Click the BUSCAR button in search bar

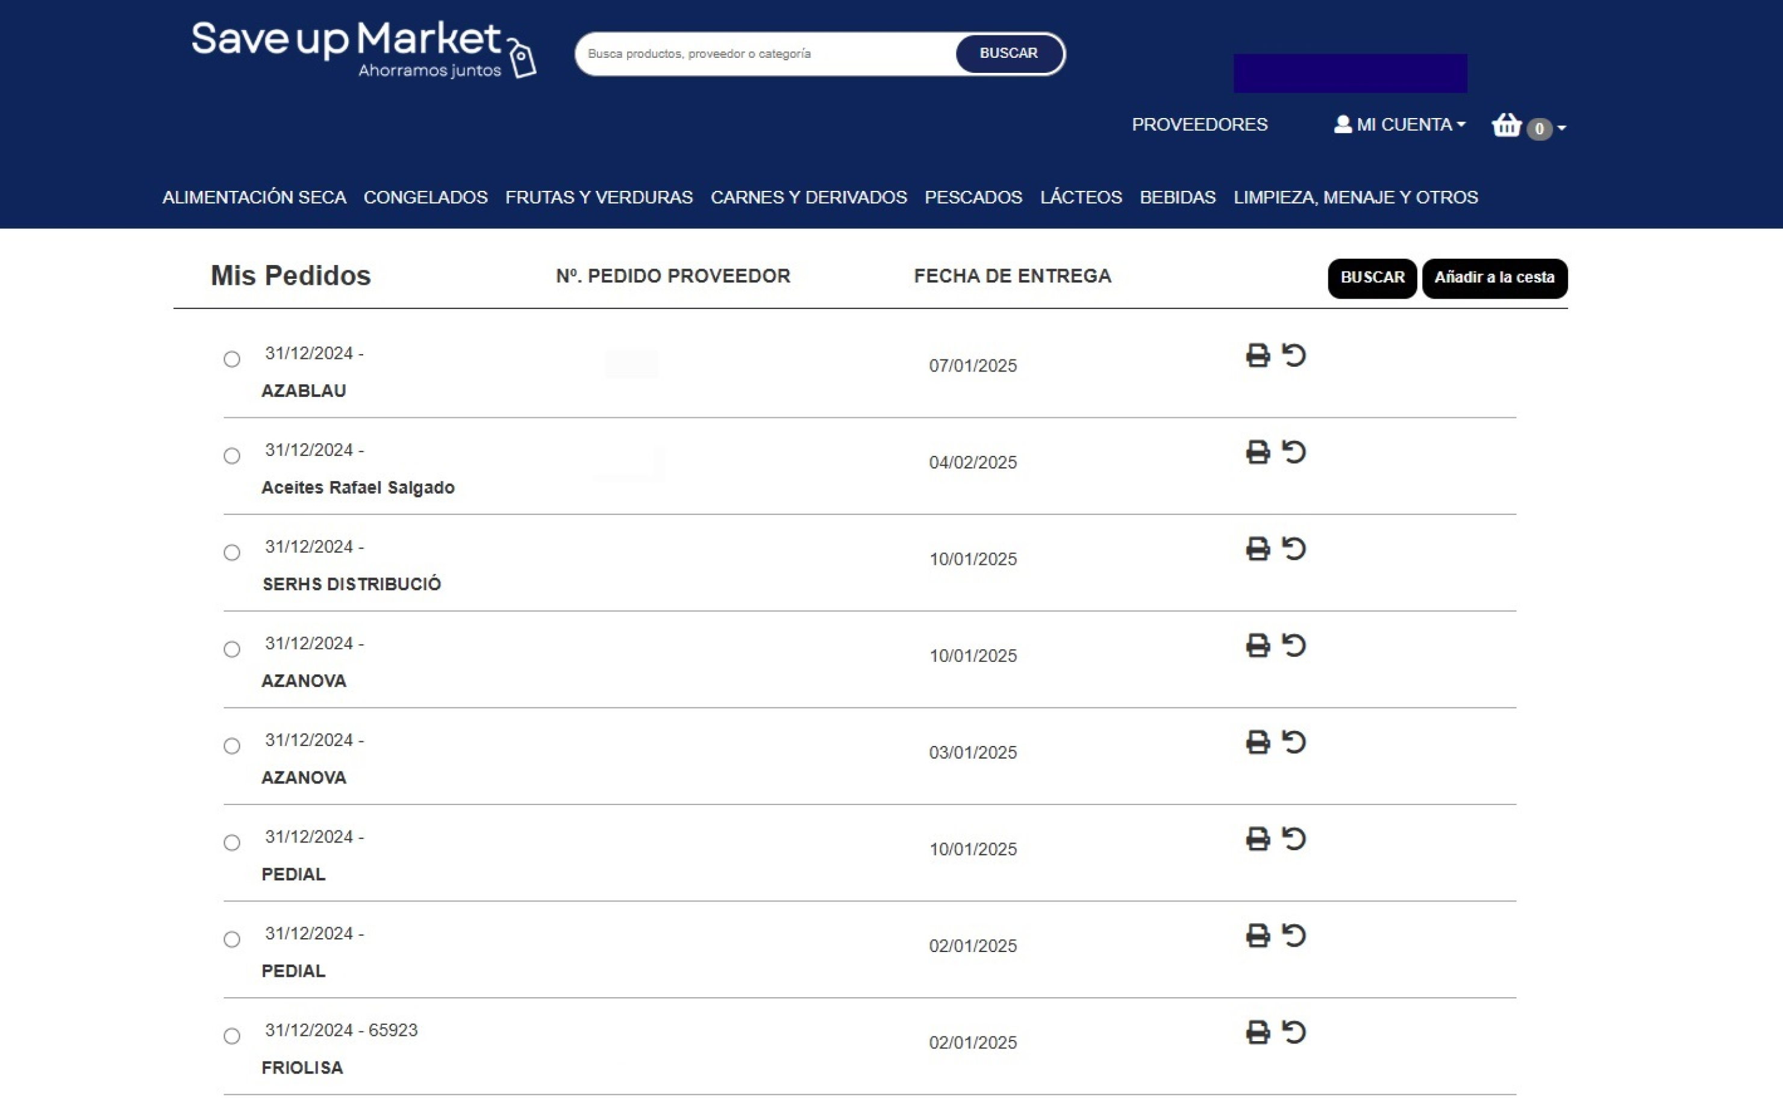(1008, 53)
